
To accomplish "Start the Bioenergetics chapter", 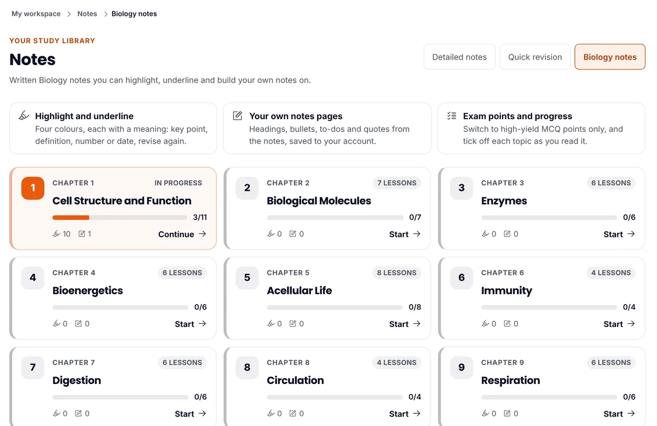I will [x=191, y=324].
